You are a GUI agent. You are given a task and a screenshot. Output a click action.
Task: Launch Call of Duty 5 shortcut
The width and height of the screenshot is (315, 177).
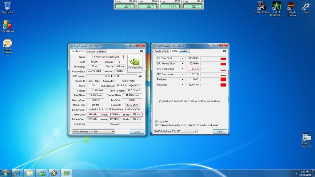261,7
